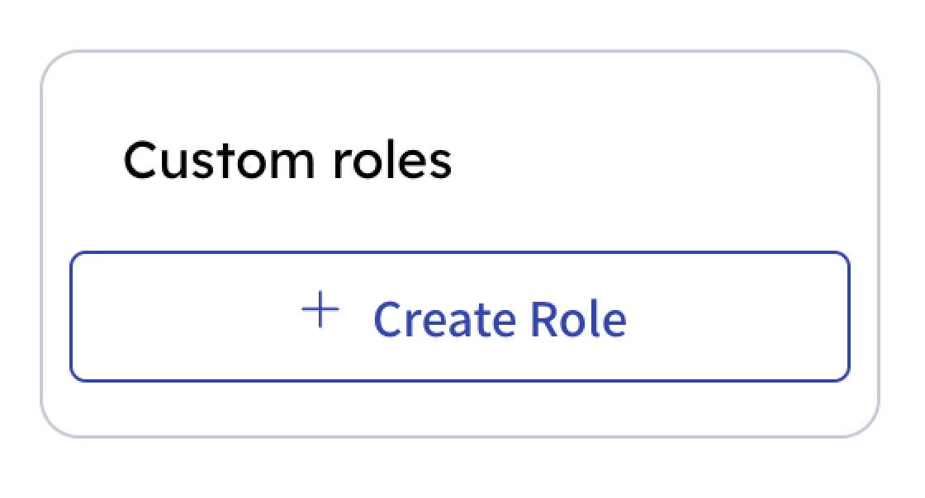Activate the new role plus icon
This screenshot has height=498, width=925.
coord(320,310)
